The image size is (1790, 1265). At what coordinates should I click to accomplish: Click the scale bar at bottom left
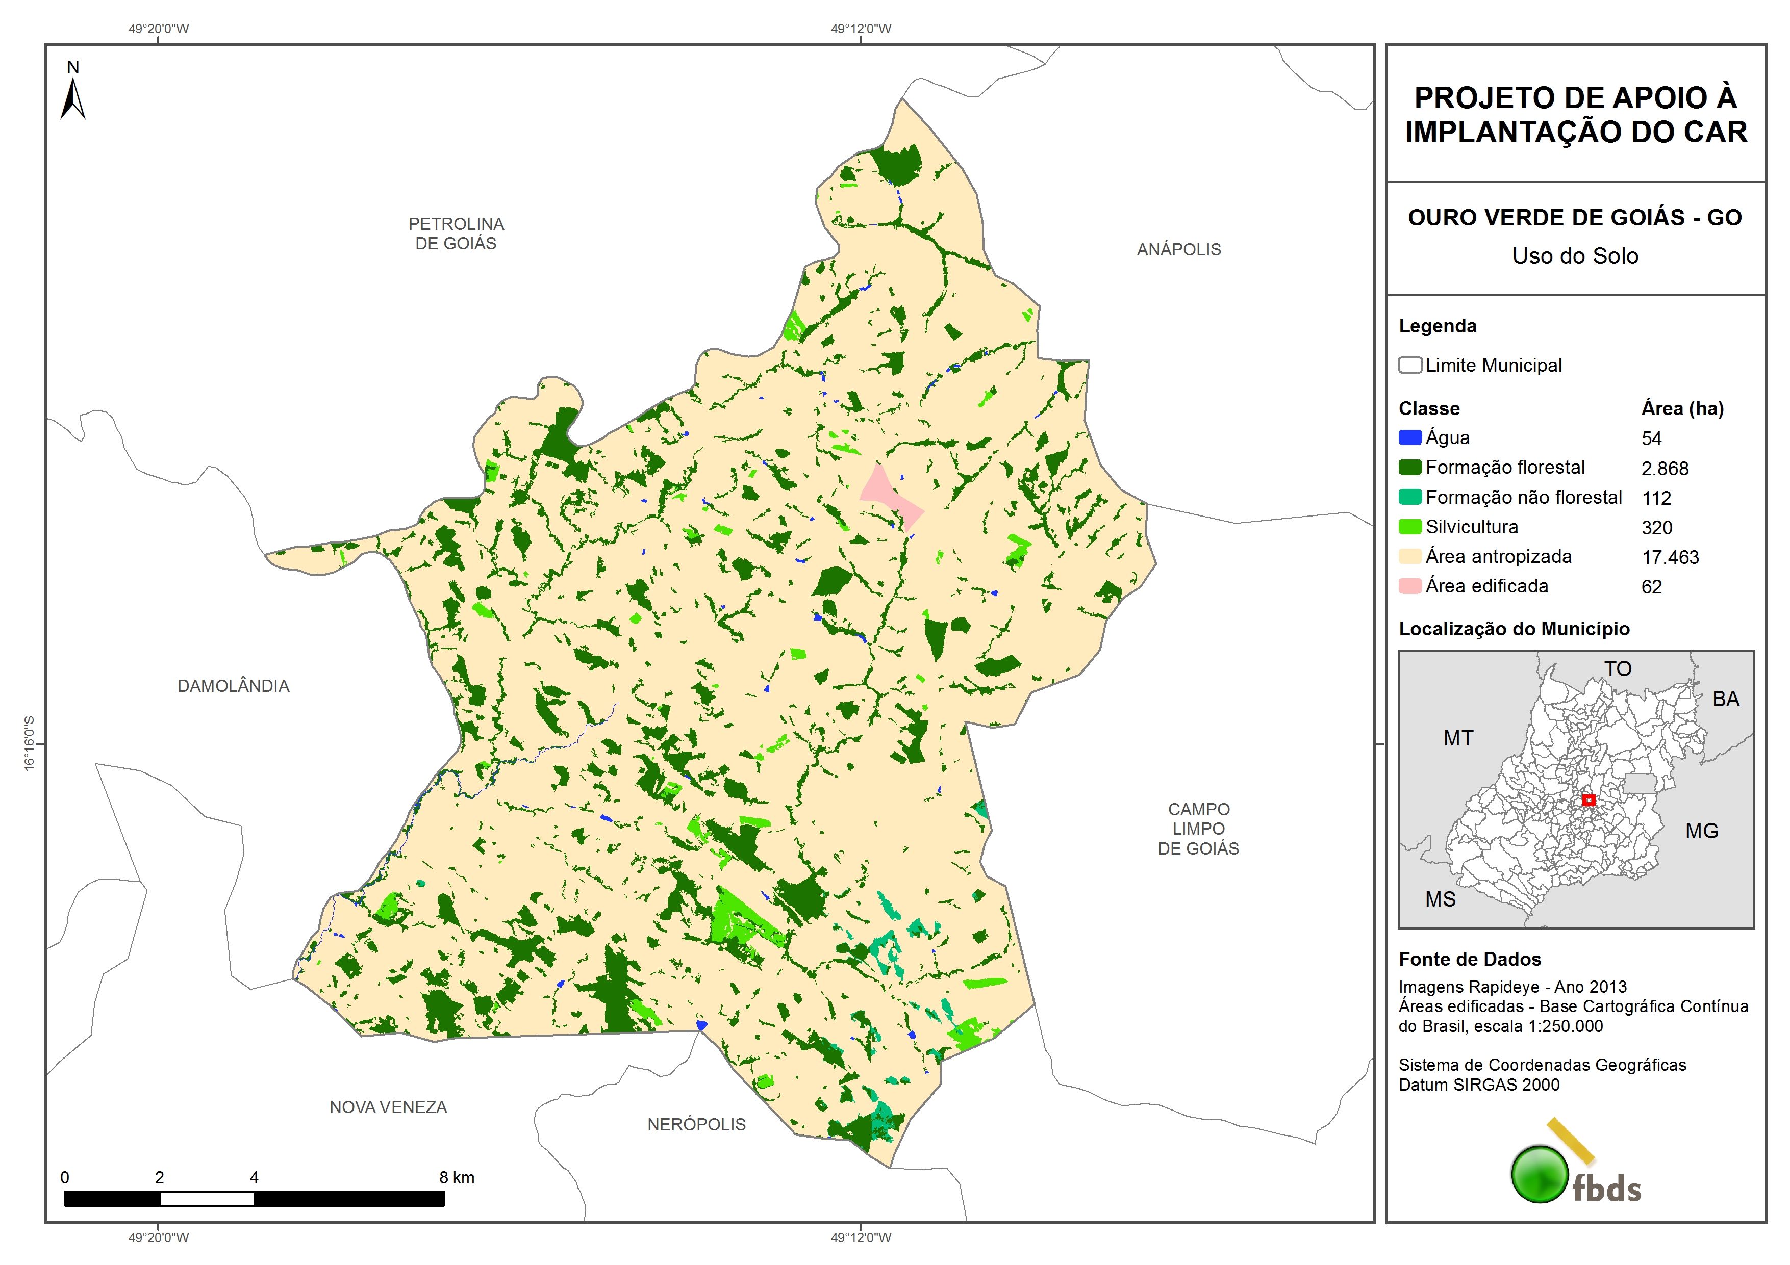[x=254, y=1198]
